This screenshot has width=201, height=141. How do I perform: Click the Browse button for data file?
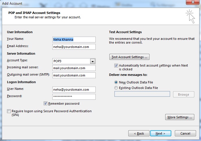click(x=184, y=94)
